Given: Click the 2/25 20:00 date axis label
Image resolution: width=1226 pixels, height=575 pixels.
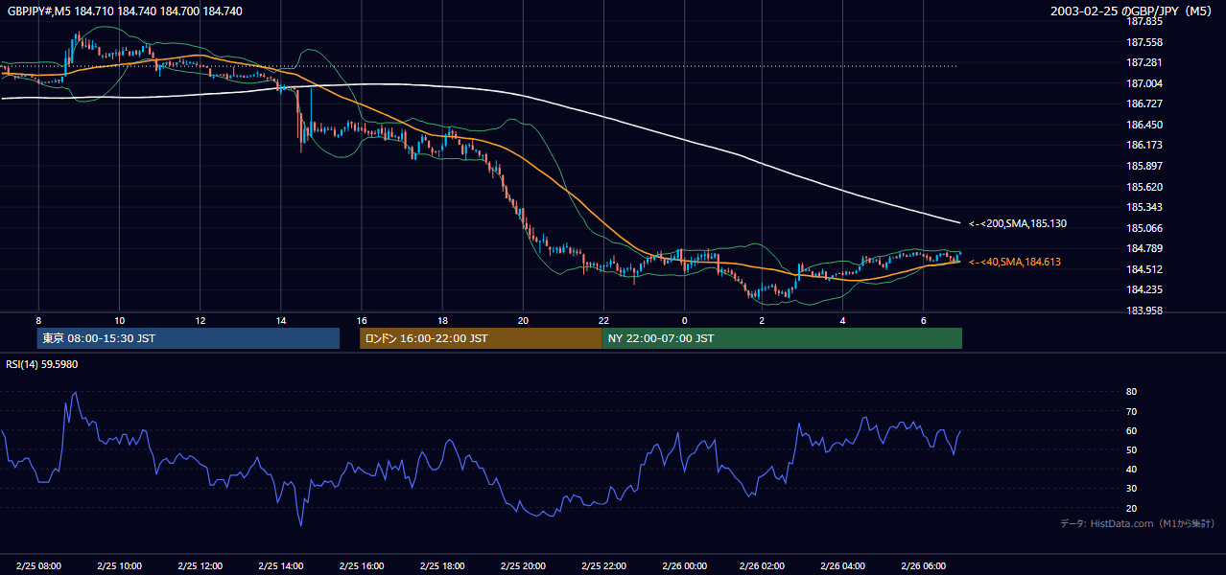Looking at the screenshot, I should pyautogui.click(x=523, y=565).
